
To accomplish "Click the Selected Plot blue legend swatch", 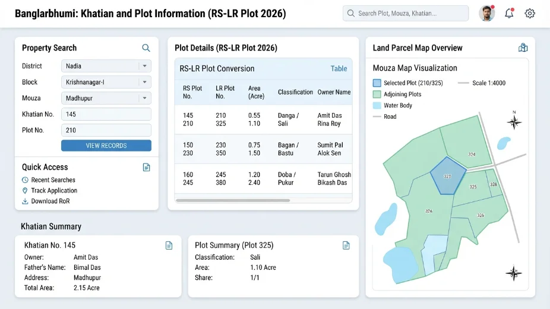I will pyautogui.click(x=377, y=83).
